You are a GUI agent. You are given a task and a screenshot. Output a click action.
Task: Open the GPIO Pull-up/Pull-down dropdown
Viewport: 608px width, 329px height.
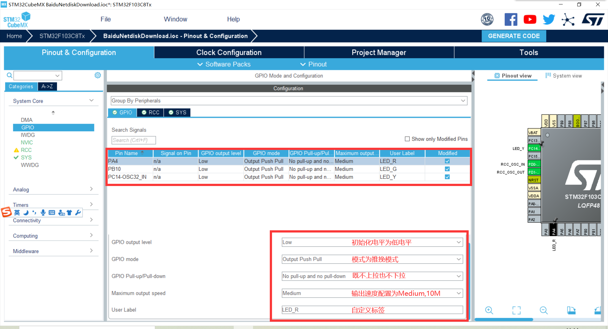point(372,276)
